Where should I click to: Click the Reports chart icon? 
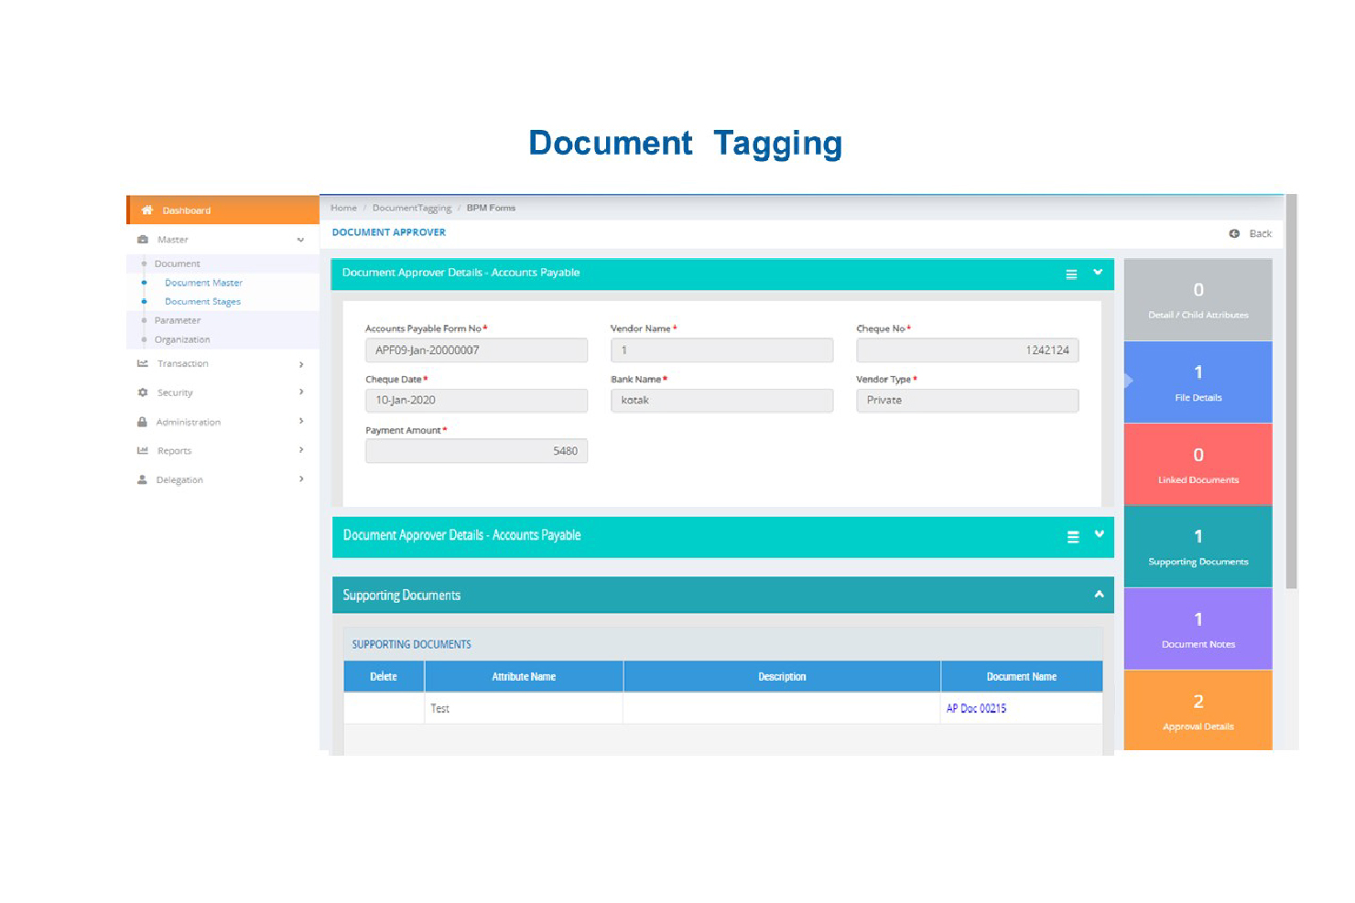pyautogui.click(x=143, y=450)
